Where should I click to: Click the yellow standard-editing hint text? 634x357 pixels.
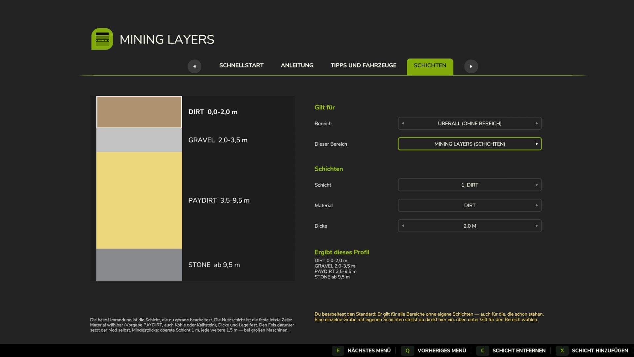click(429, 317)
